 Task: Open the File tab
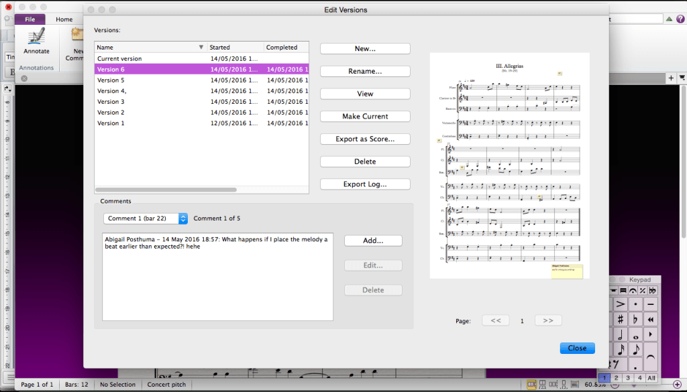coord(30,19)
